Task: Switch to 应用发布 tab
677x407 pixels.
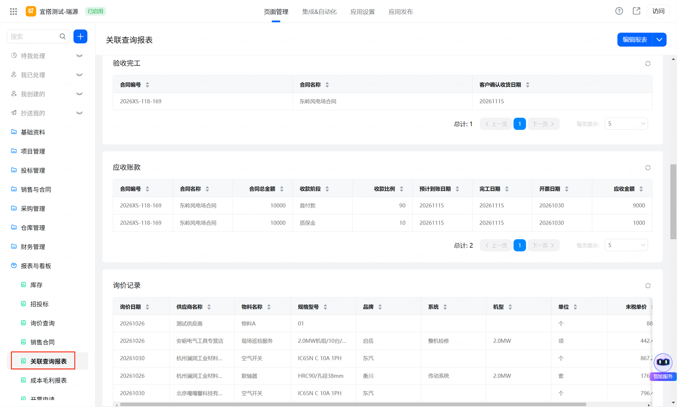Action: [400, 12]
